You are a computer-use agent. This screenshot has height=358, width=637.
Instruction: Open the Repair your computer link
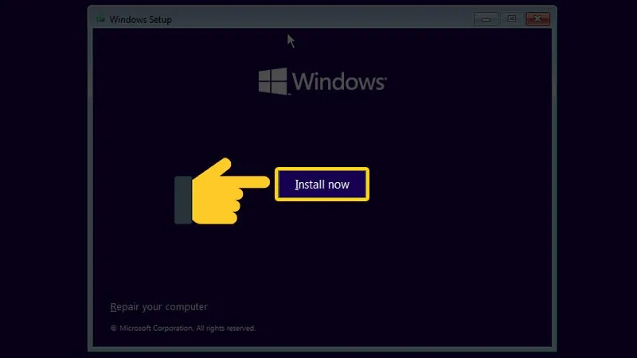tap(158, 307)
